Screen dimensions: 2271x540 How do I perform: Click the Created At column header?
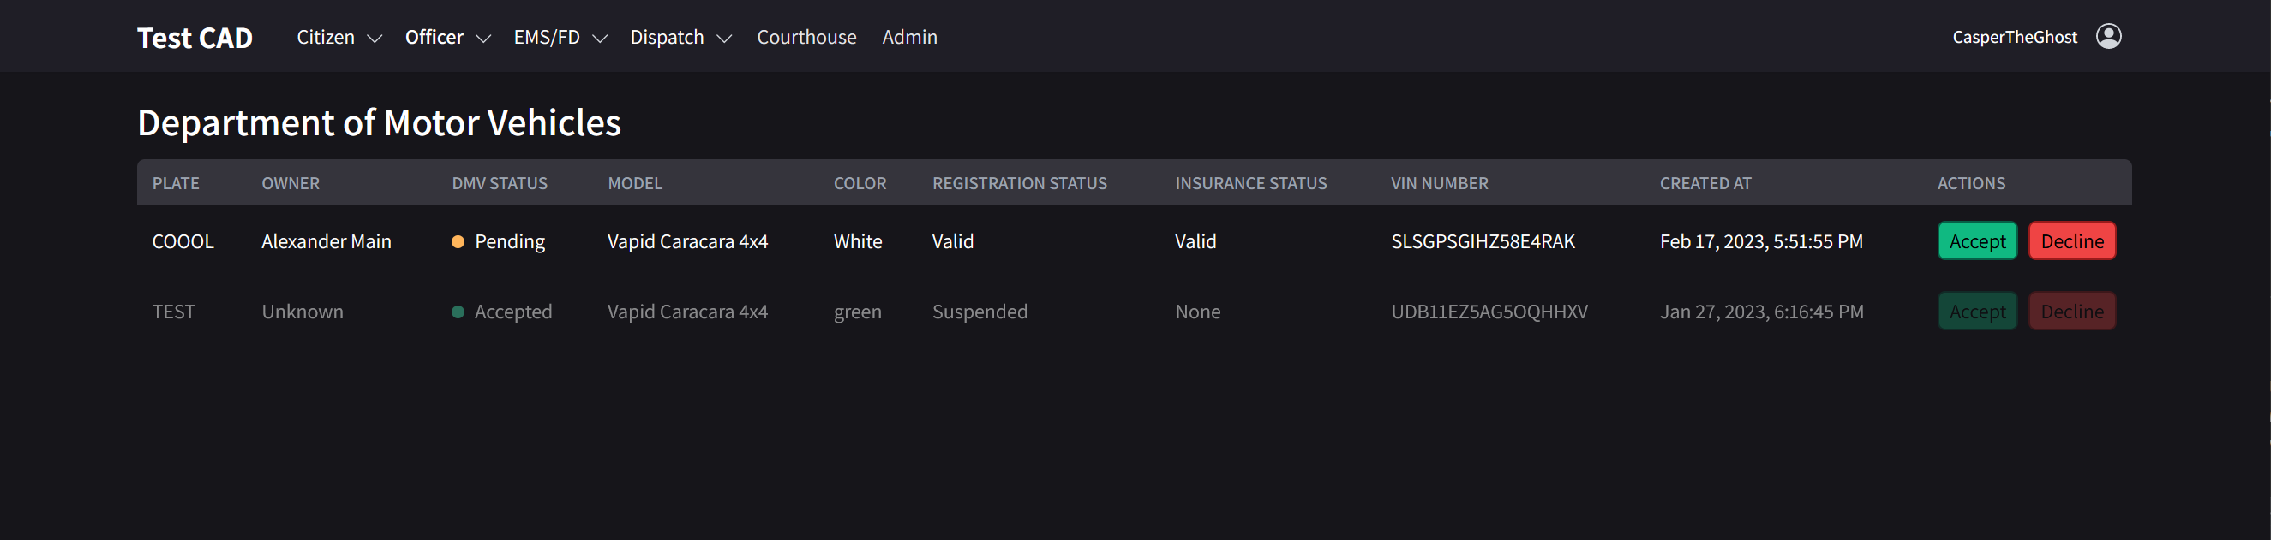click(1705, 183)
